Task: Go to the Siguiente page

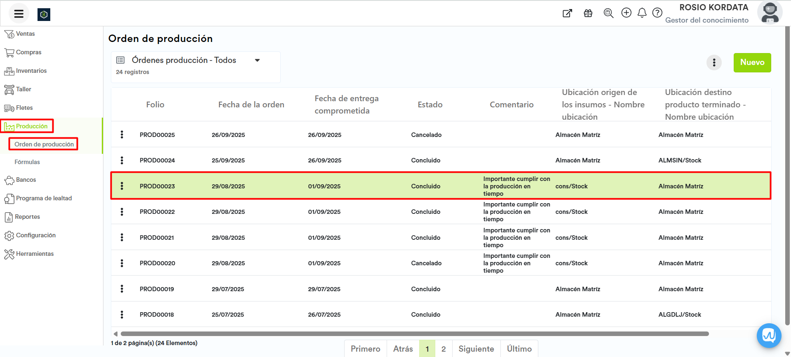Action: pos(476,349)
